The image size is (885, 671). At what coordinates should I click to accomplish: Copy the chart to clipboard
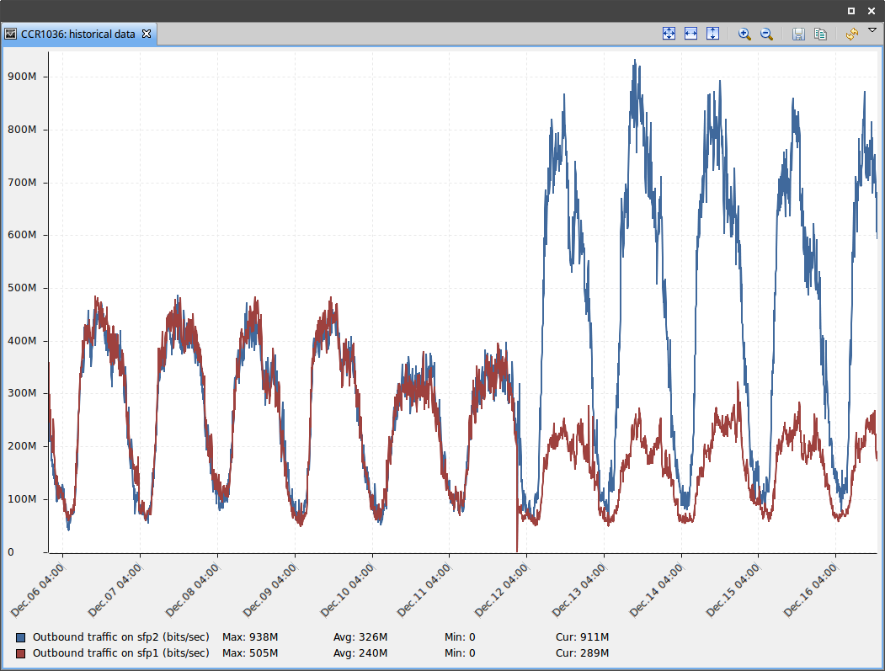pos(820,34)
